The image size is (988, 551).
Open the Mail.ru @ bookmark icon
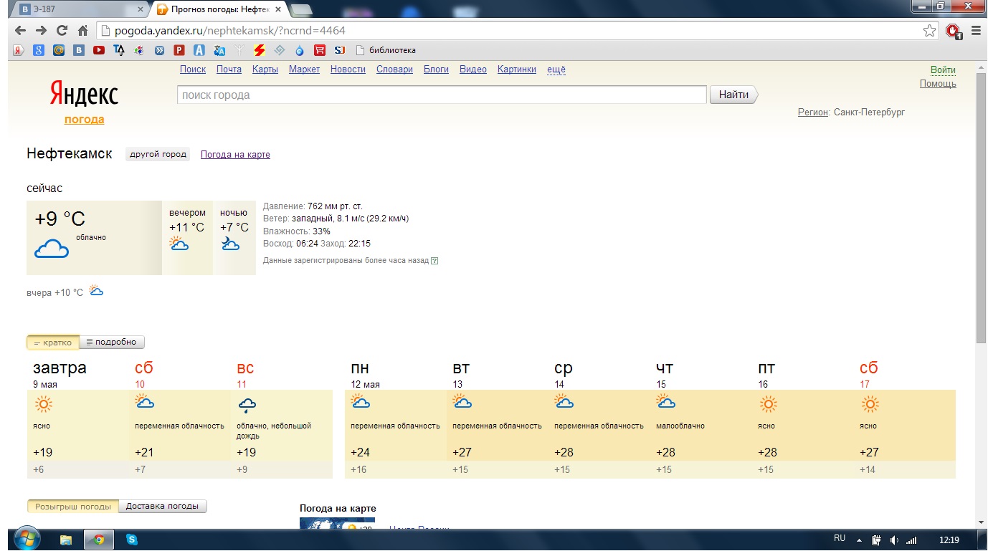(59, 50)
